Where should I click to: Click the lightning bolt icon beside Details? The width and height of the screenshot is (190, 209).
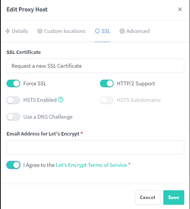point(8,31)
